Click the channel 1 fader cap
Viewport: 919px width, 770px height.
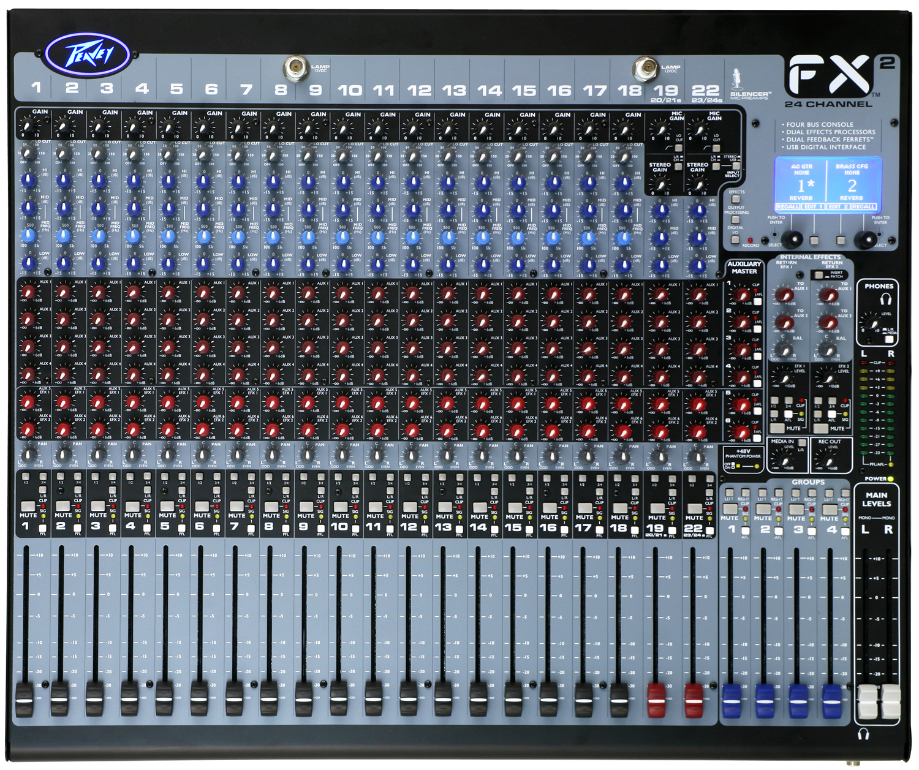[25, 699]
